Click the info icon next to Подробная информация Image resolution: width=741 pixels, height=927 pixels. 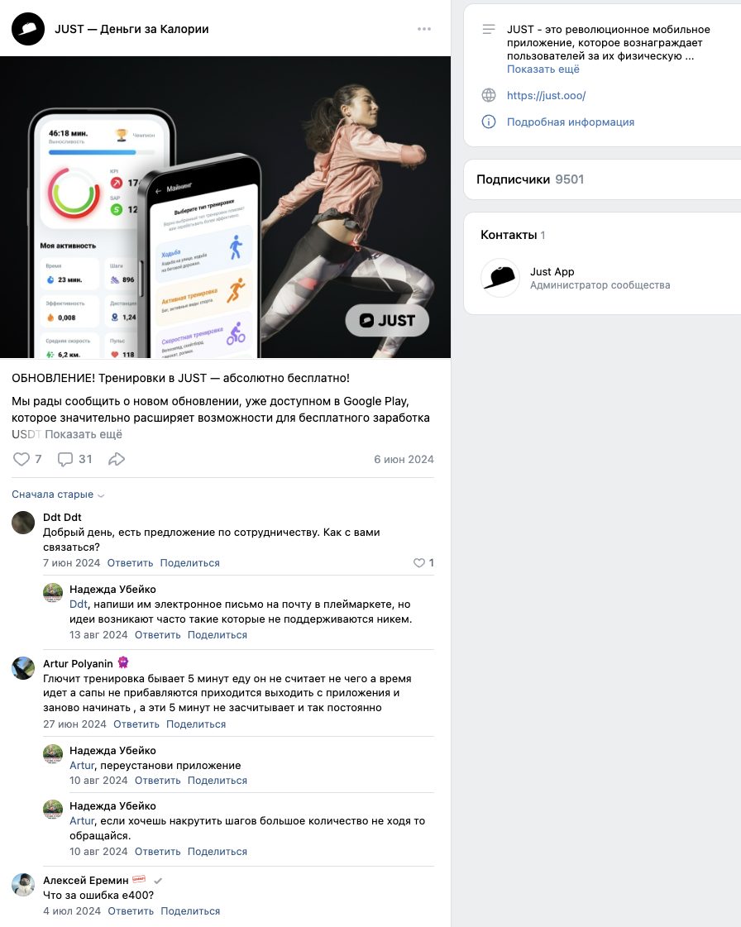coord(489,122)
